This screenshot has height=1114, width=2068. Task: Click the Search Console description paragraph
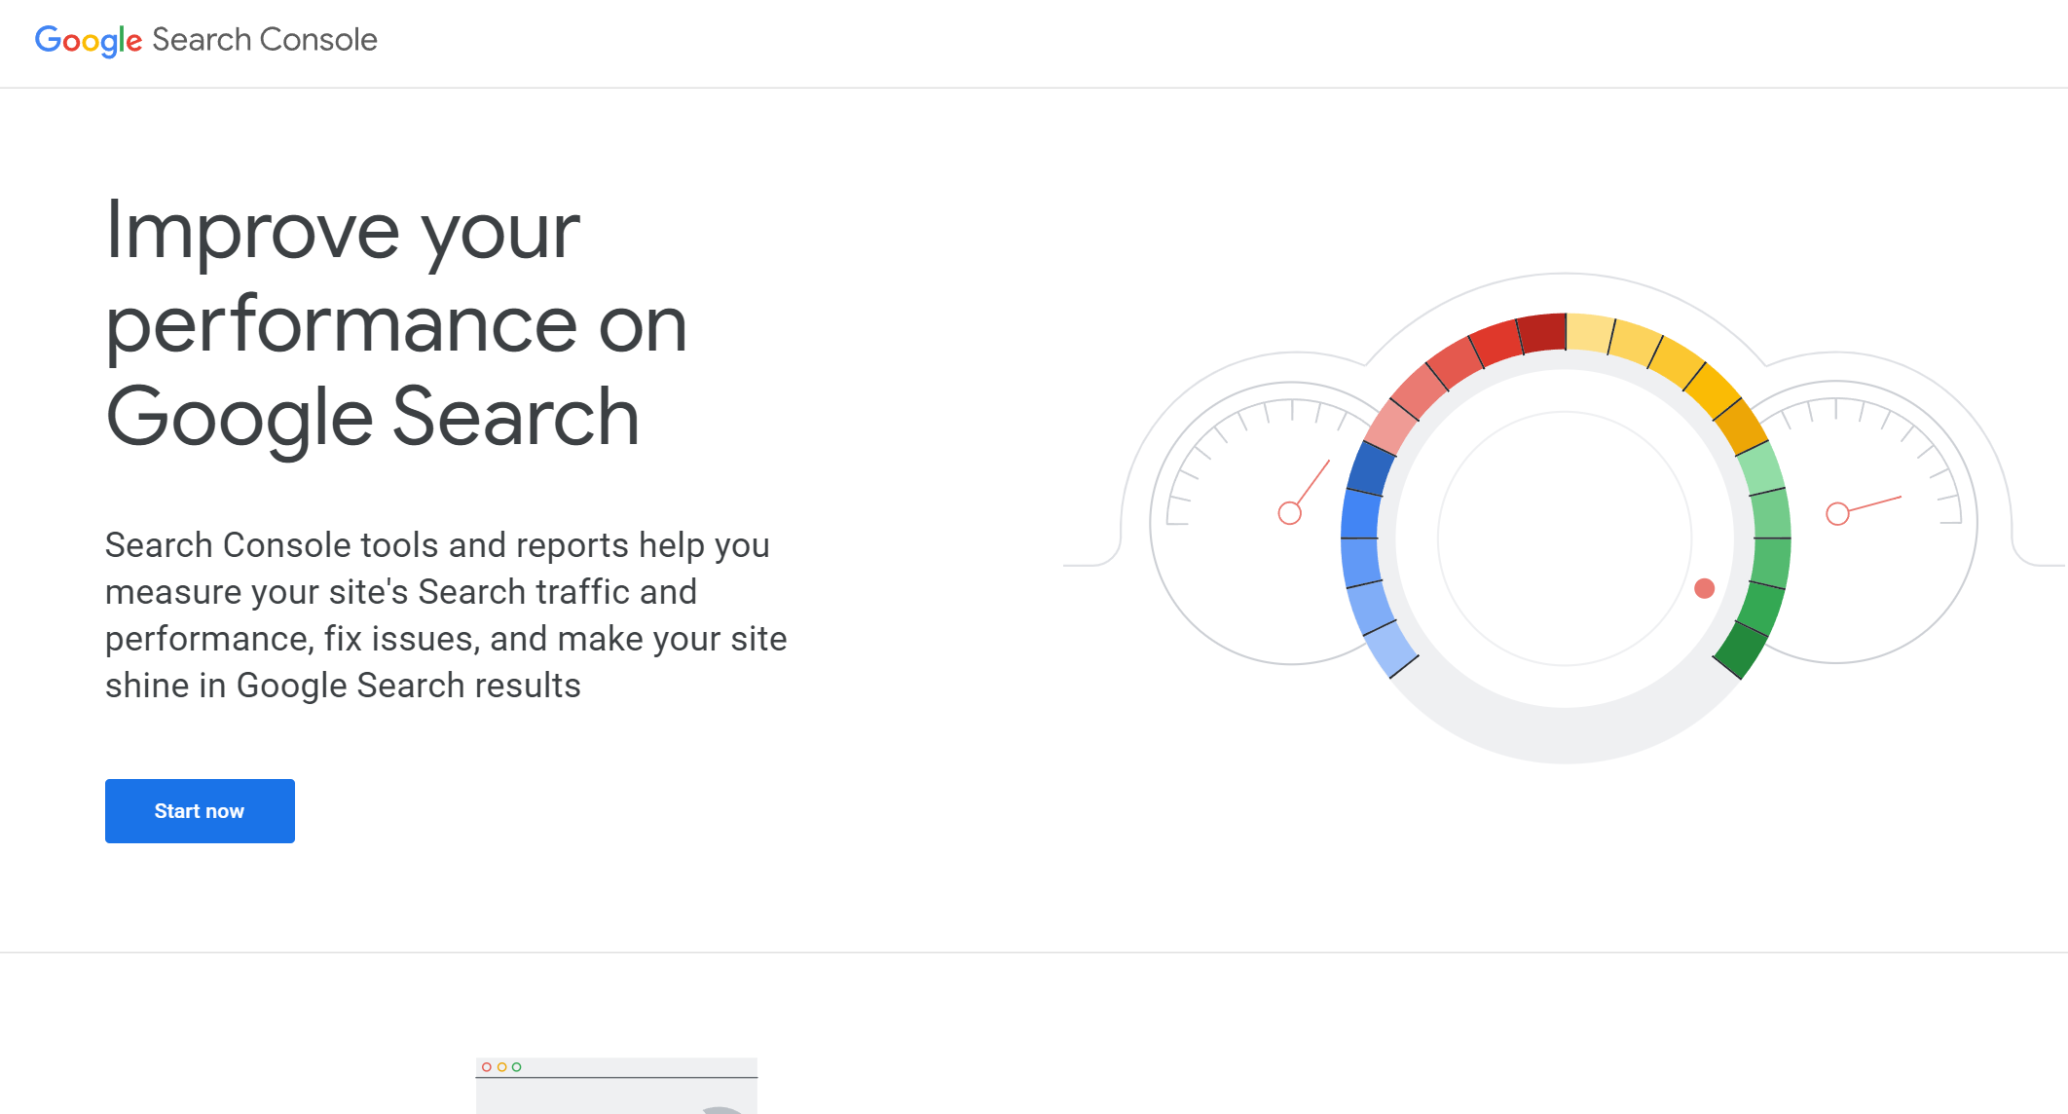tap(445, 614)
